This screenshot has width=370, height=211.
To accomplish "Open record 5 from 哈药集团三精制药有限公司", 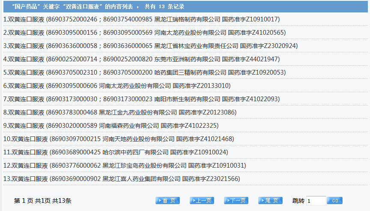I will pyautogui.click(x=144, y=72).
